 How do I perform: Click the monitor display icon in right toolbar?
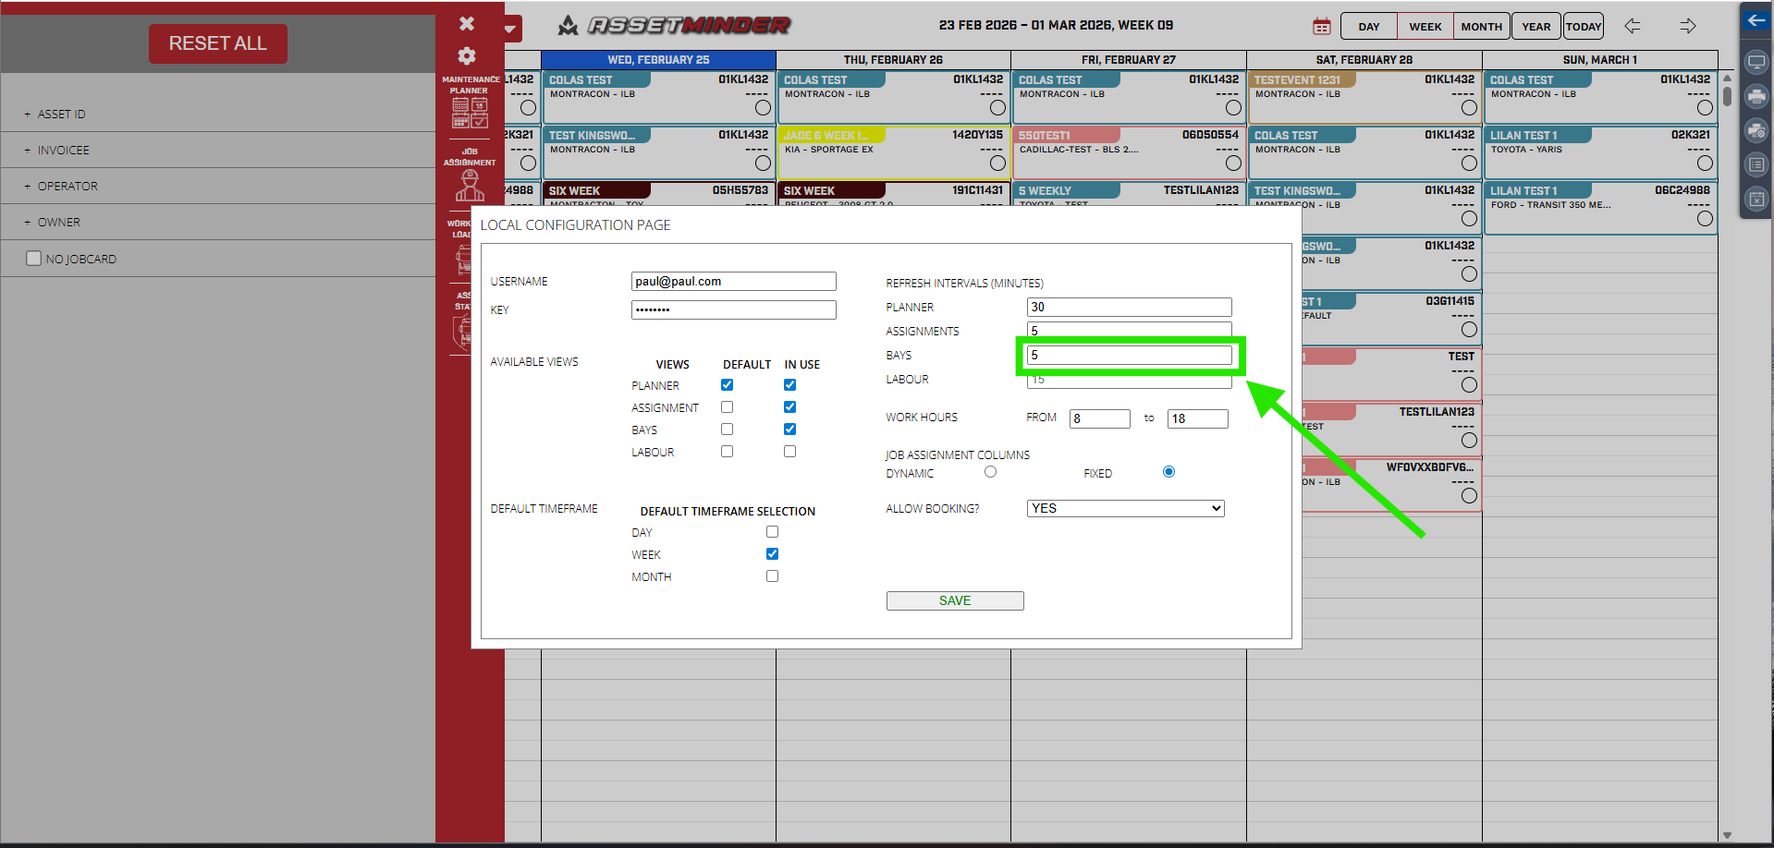coord(1756,63)
